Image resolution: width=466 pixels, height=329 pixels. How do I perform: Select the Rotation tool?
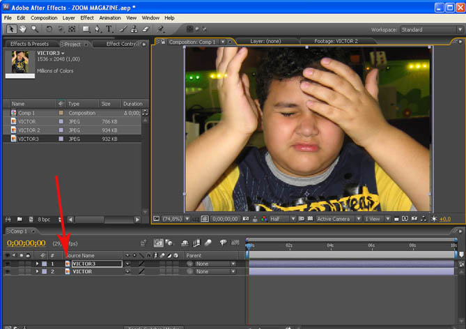(x=49, y=29)
